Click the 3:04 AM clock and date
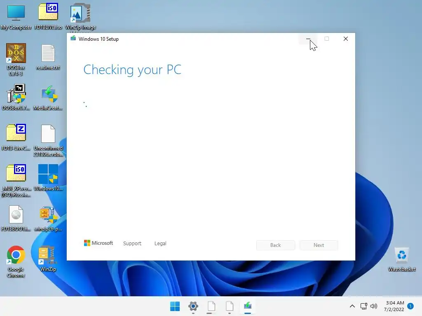The width and height of the screenshot is (422, 316). pos(394,306)
